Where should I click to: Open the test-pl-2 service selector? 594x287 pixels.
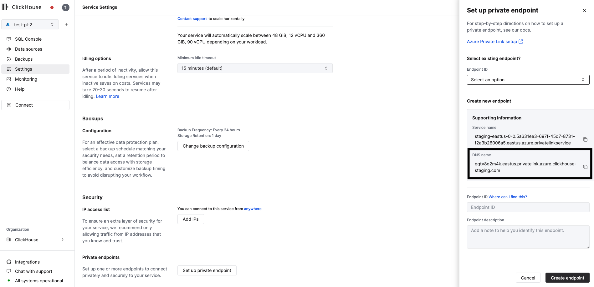[30, 24]
